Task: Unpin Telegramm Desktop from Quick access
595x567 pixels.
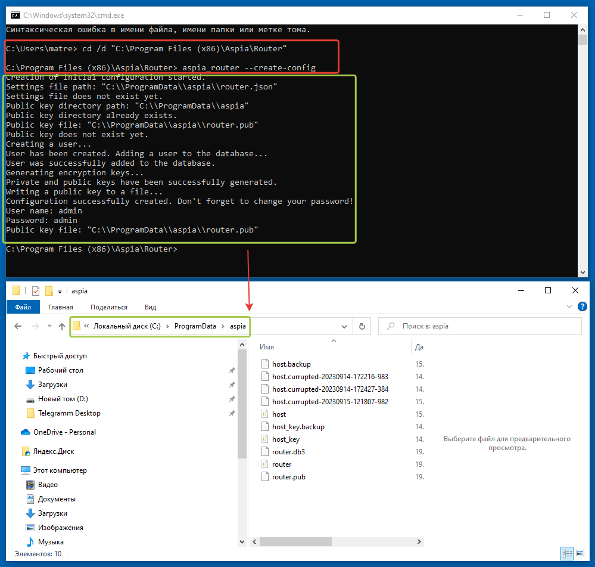Action: click(232, 413)
